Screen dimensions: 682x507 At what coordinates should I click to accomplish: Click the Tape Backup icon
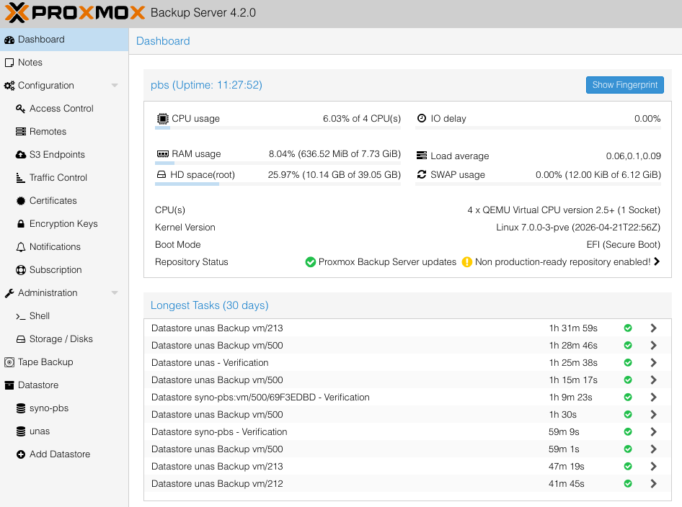coord(9,362)
